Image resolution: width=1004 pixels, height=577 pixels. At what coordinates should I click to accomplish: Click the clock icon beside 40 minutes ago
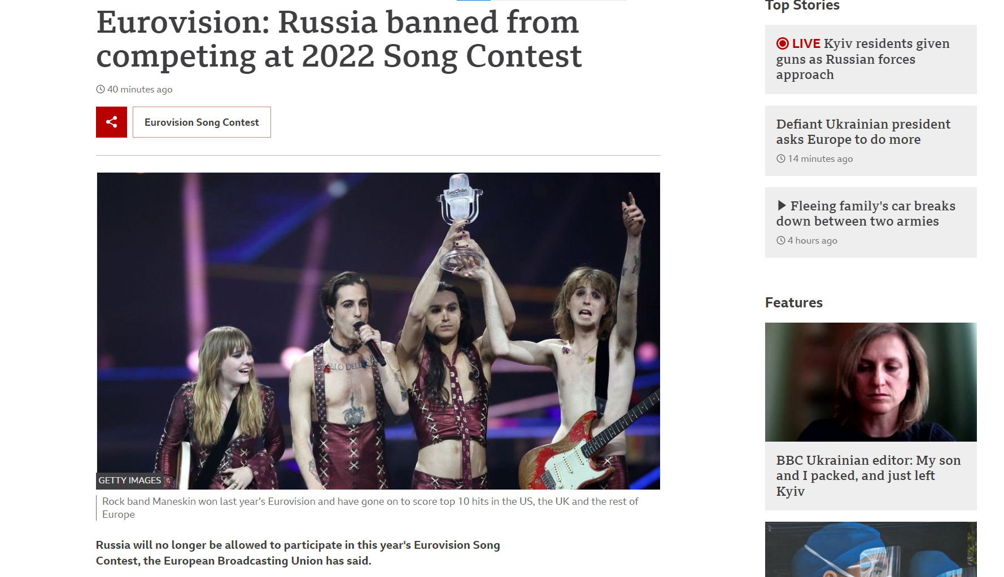(101, 89)
